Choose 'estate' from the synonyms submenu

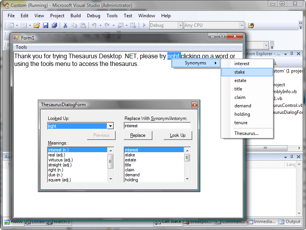[x=247, y=80]
